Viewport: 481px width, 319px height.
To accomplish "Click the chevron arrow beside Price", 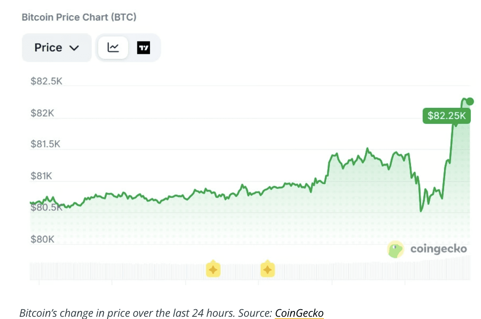I will click(x=74, y=48).
